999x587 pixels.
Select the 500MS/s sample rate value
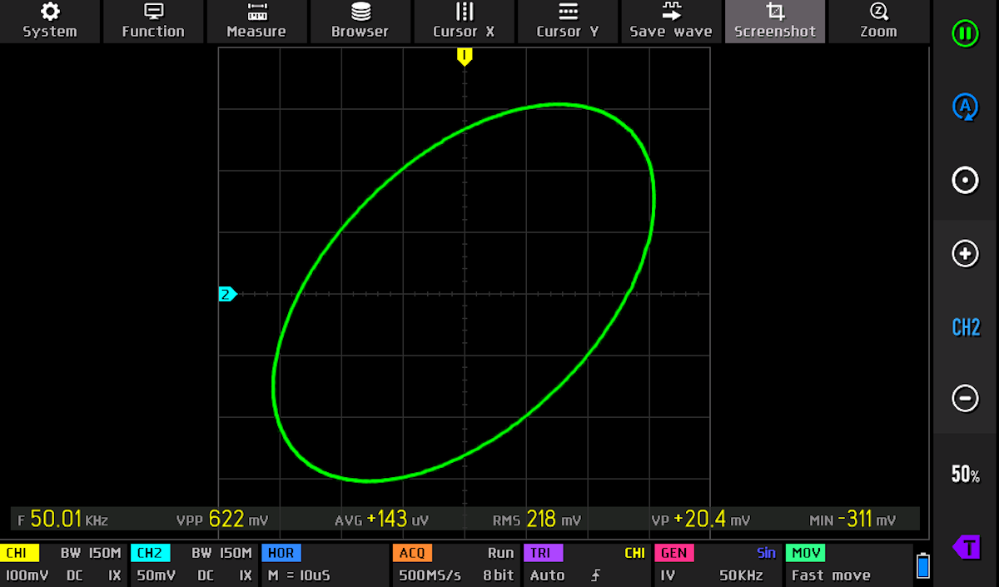430,575
